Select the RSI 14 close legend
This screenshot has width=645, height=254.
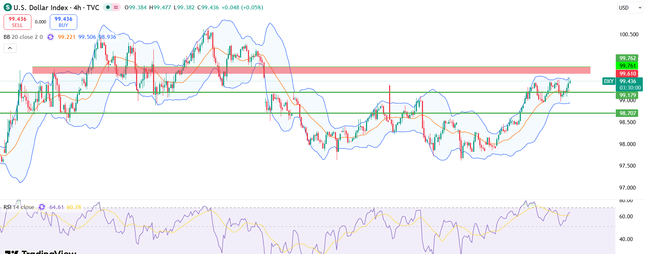point(19,207)
